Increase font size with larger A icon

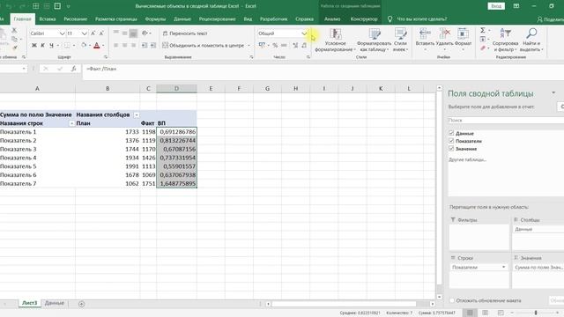[93, 33]
